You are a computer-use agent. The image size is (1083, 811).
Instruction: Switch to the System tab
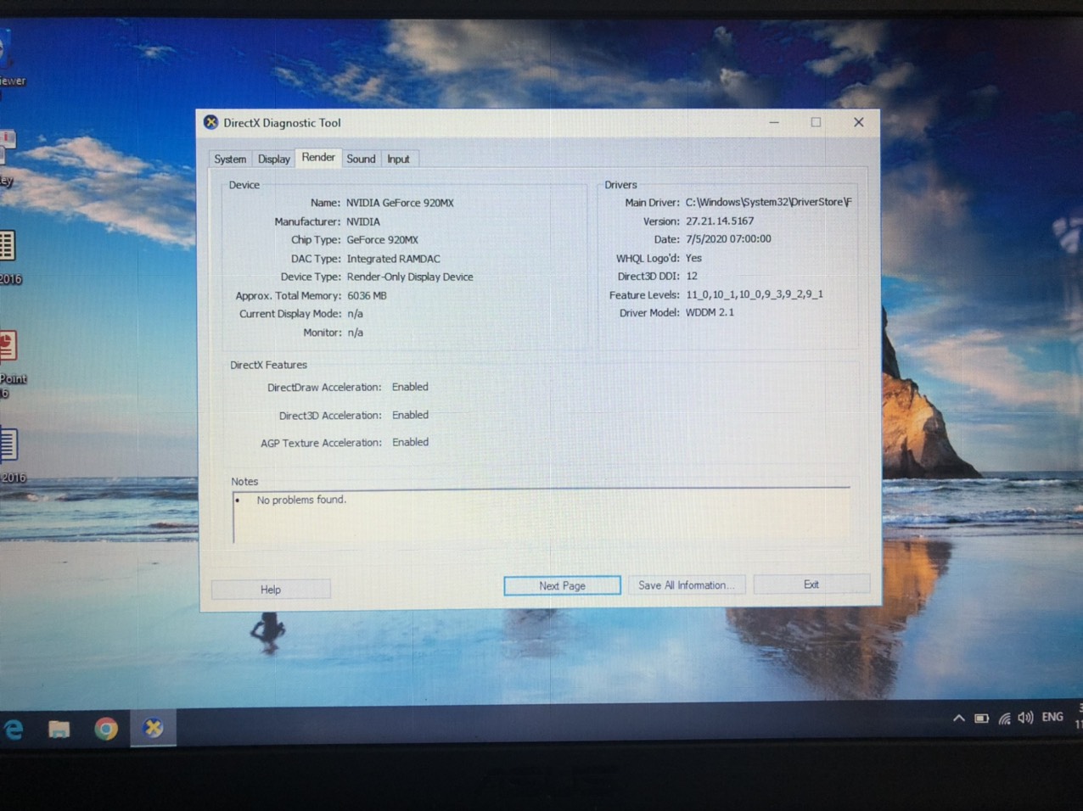(x=230, y=159)
